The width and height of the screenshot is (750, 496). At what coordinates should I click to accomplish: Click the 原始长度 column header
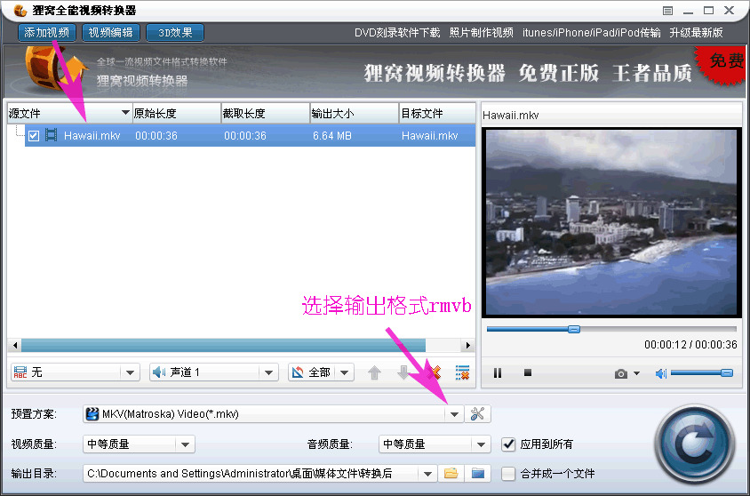click(x=177, y=114)
